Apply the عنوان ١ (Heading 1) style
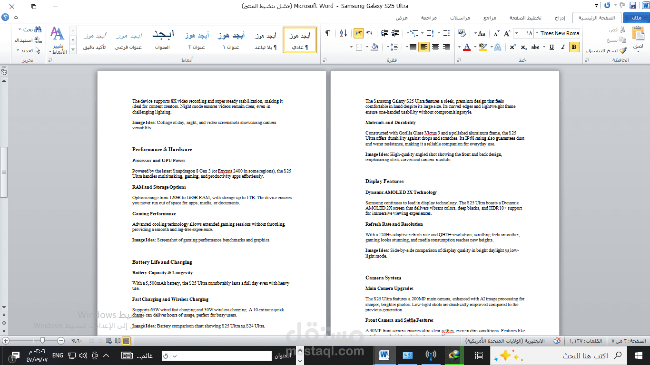Screen dimensions: 650x365 [x=231, y=40]
